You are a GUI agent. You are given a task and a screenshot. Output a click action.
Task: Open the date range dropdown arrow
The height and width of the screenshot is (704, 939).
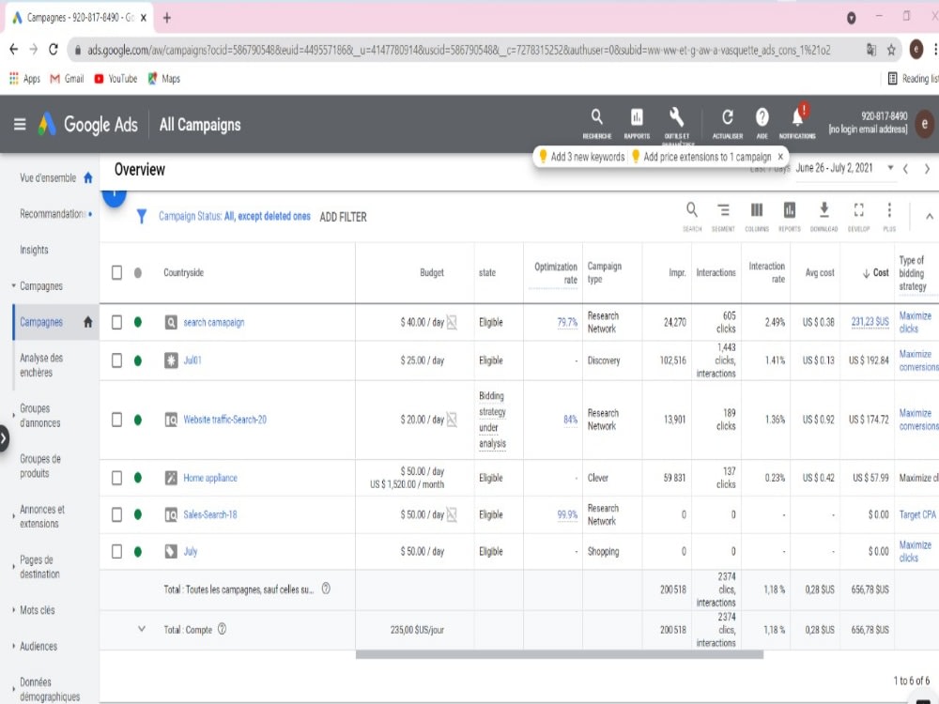pos(890,168)
